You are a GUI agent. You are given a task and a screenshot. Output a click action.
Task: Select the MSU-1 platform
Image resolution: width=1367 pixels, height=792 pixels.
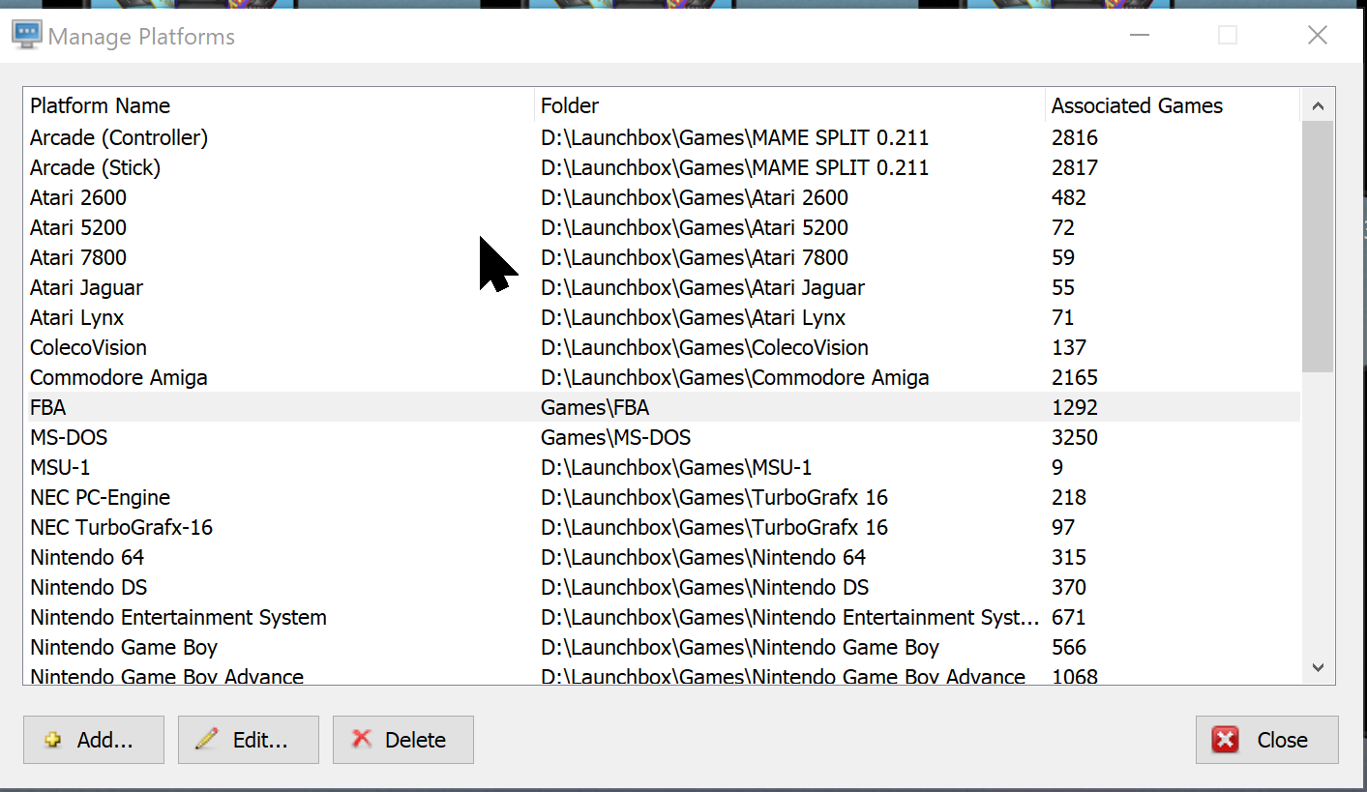662,467
